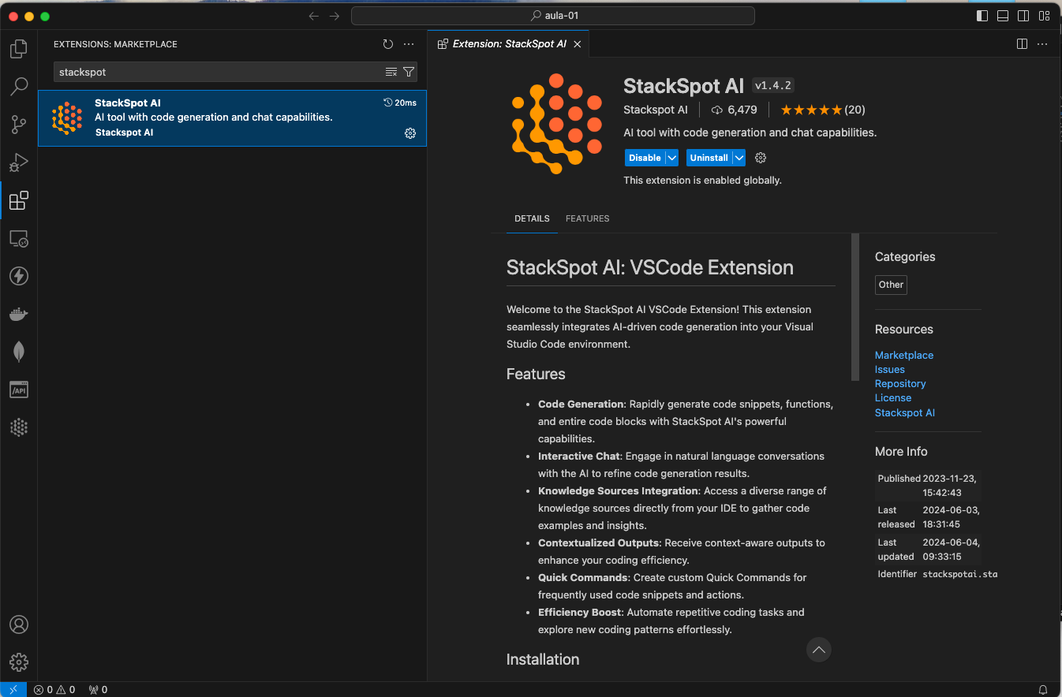Open the Marketplace resource link
Screen dimensions: 1062x697
[904, 356]
